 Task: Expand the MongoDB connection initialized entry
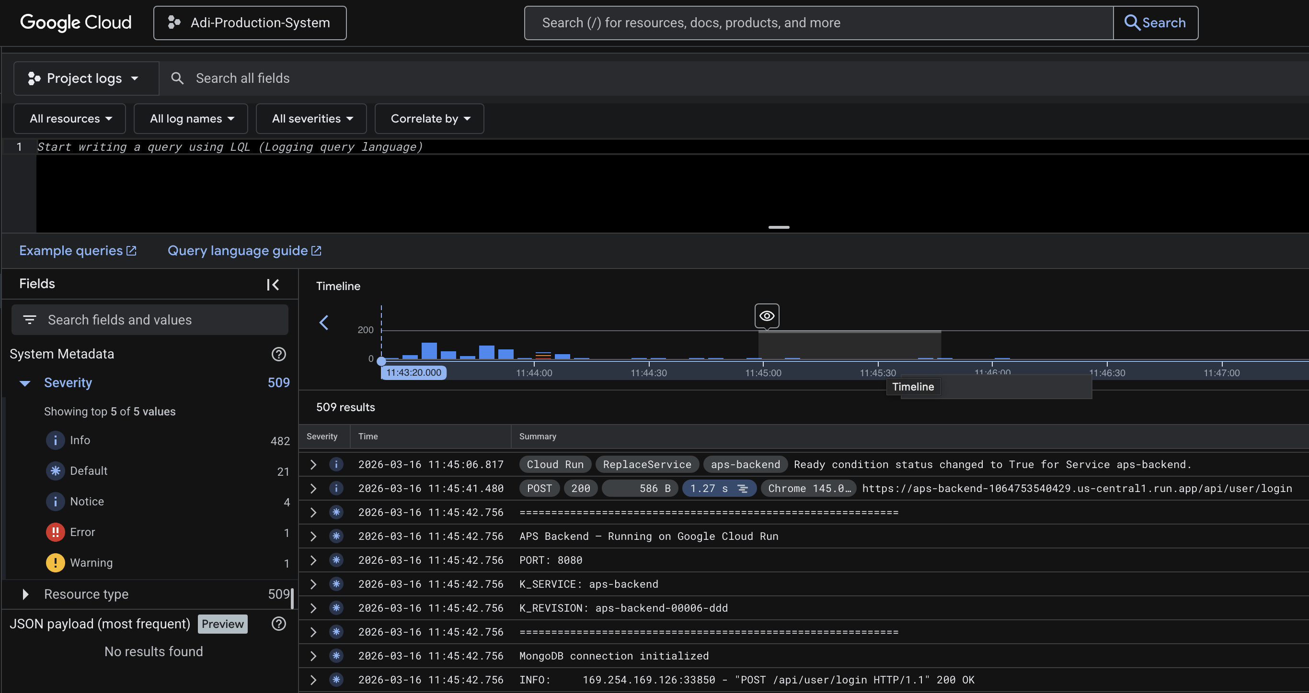(x=313, y=656)
